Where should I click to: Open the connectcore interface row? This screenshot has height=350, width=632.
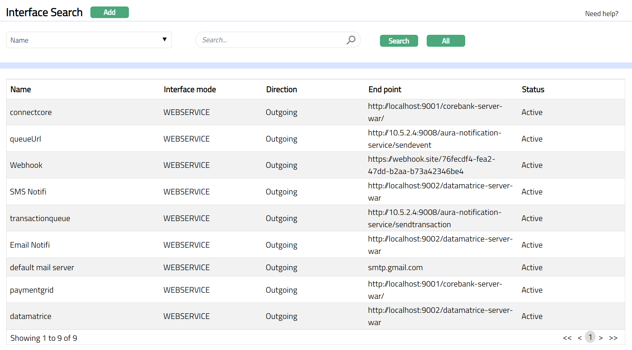click(31, 112)
